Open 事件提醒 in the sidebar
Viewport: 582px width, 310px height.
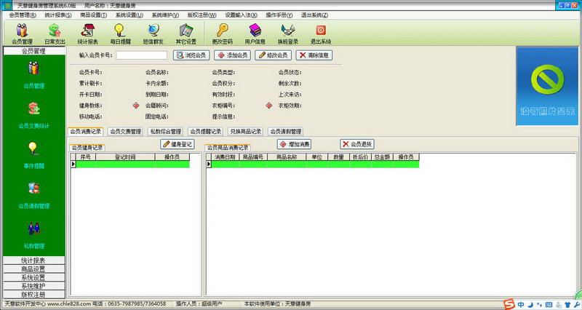tap(33, 155)
